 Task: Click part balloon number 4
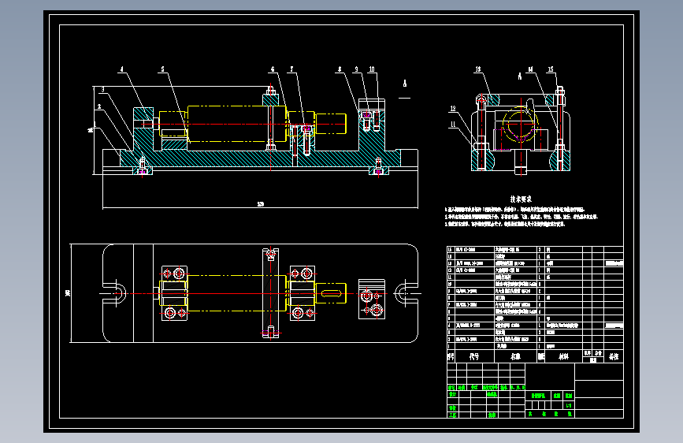[122, 69]
